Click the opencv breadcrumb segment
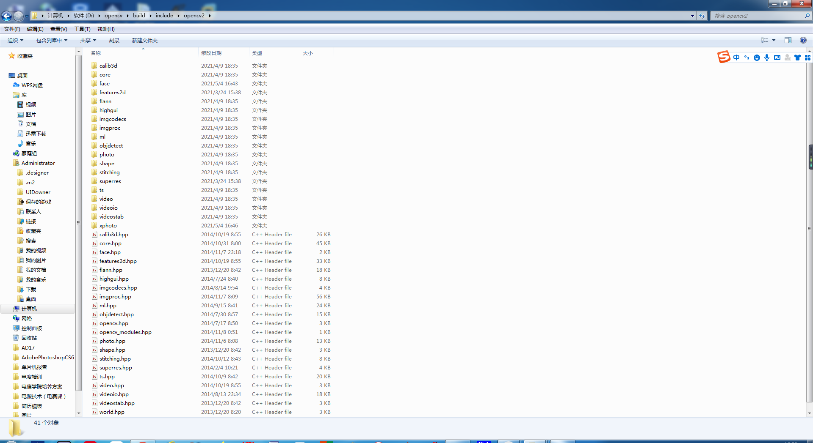Viewport: 813px width, 443px height. pos(113,16)
